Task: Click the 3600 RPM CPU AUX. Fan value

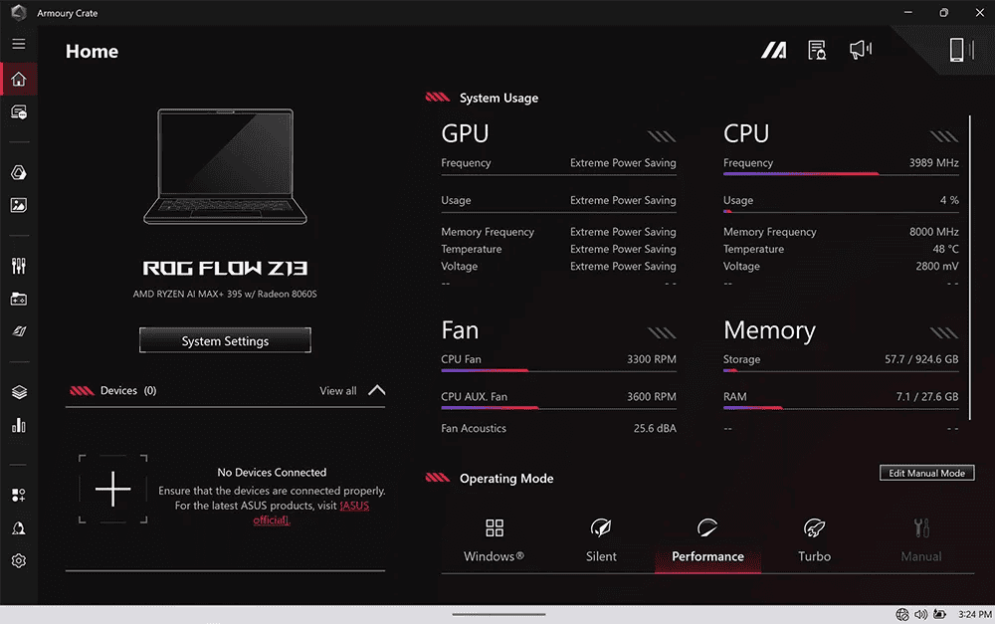Action: (651, 396)
